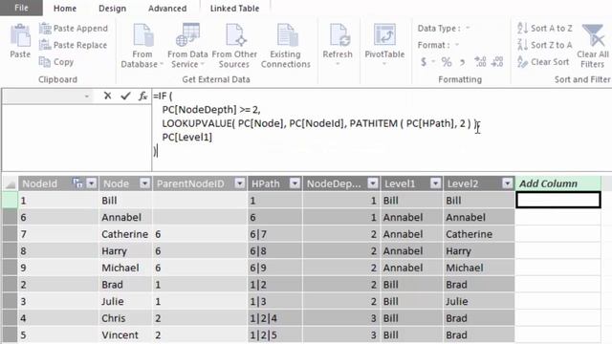Open the File tab
This screenshot has width=612, height=344.
(21, 8)
